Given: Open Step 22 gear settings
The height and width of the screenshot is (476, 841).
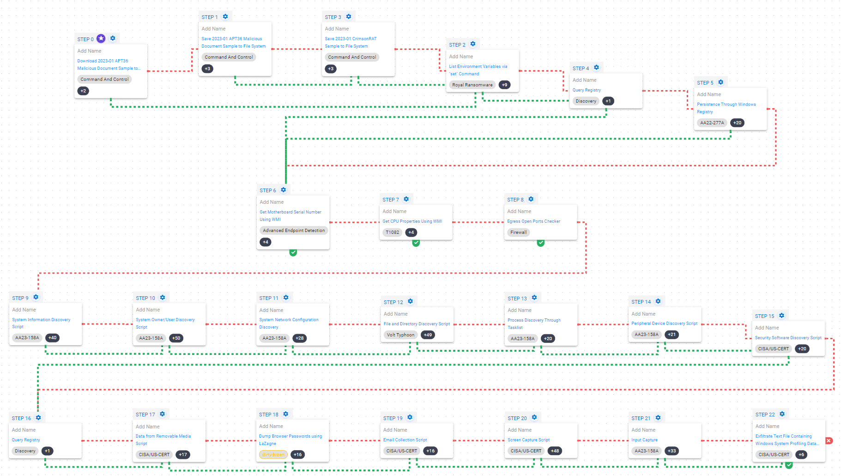Looking at the screenshot, I should (782, 414).
